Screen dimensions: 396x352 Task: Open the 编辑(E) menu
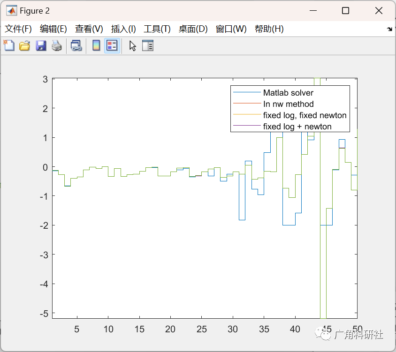point(53,29)
